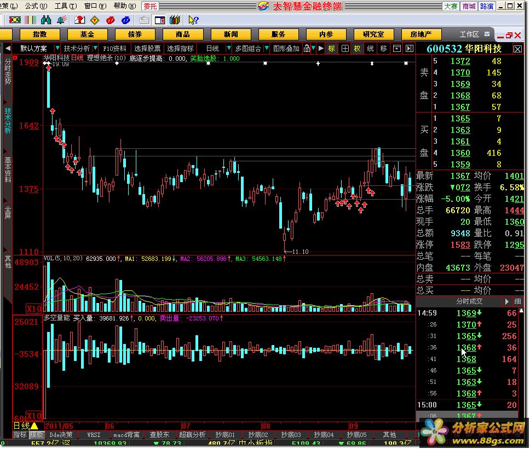530x449 pixels.
Task: Expand the dropdown arrow next to lock icon
Action: [x=313, y=48]
